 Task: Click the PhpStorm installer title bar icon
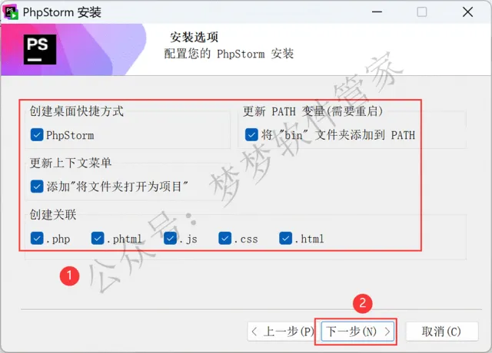(11, 12)
